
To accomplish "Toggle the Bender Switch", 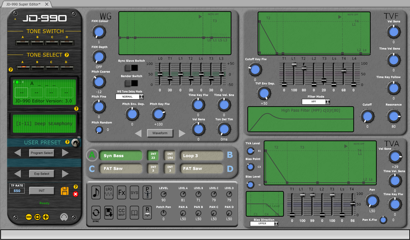I will [131, 83].
